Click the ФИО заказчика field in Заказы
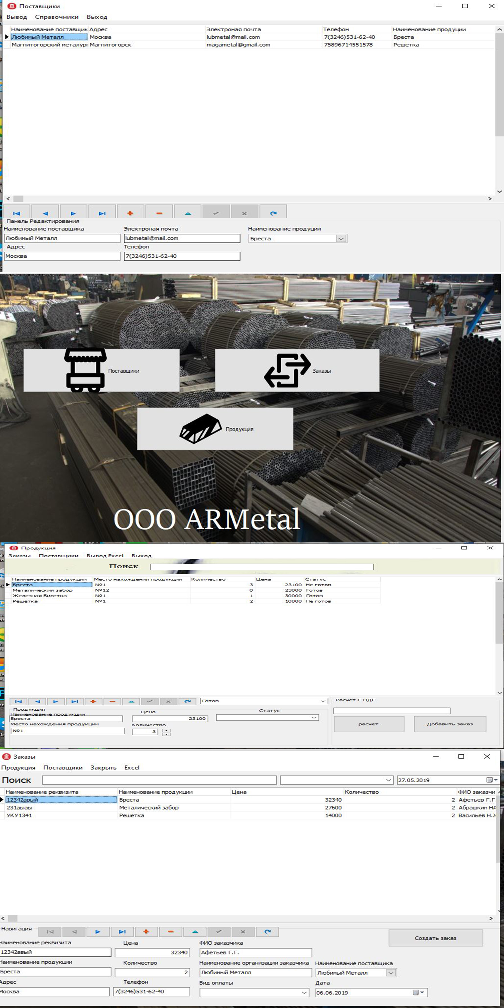The width and height of the screenshot is (504, 1008). click(x=256, y=953)
